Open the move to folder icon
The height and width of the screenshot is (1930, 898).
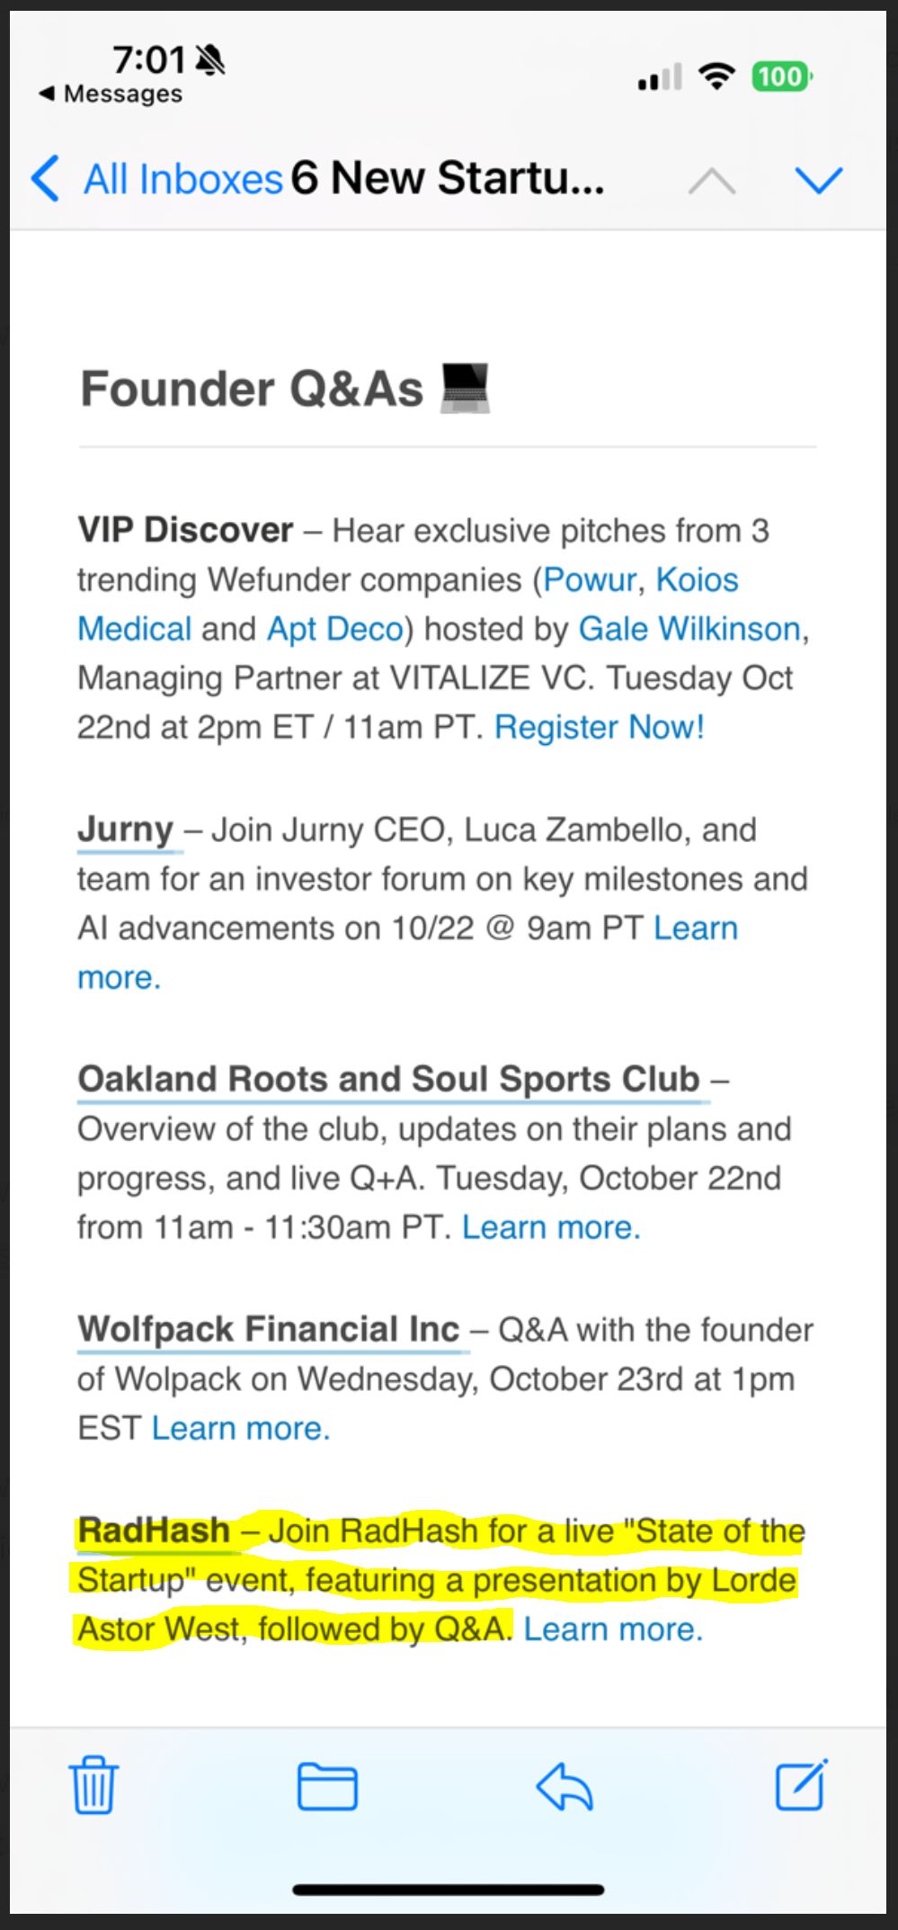coord(327,1786)
